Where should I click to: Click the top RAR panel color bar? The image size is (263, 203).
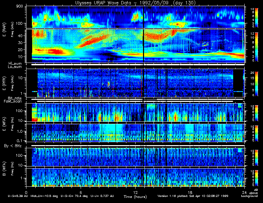point(257,17)
